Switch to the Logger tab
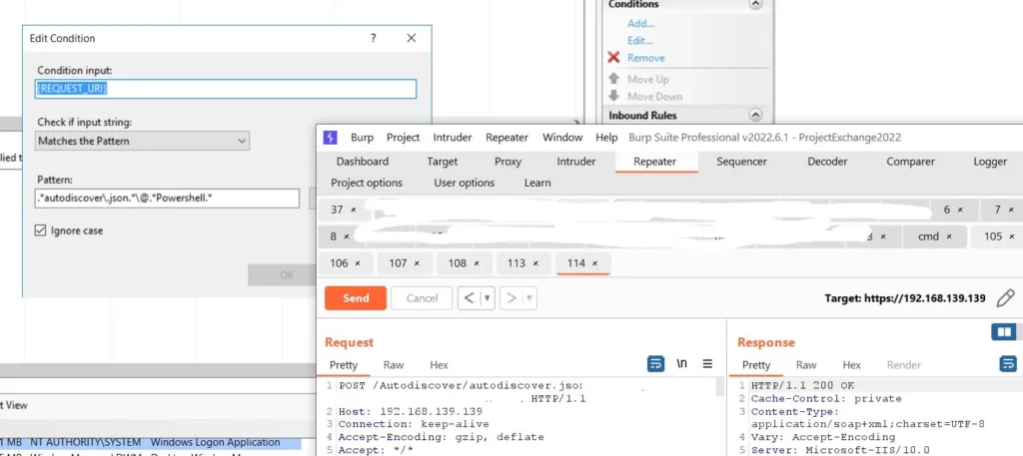Viewport: 1023px width, 456px height. 990,162
